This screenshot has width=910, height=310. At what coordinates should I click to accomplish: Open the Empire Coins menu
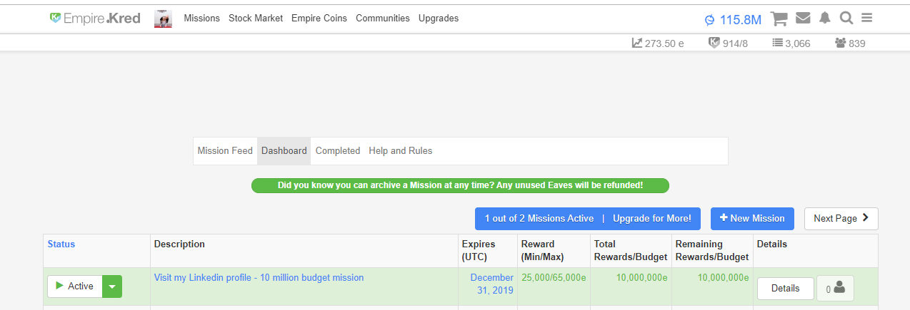[319, 19]
